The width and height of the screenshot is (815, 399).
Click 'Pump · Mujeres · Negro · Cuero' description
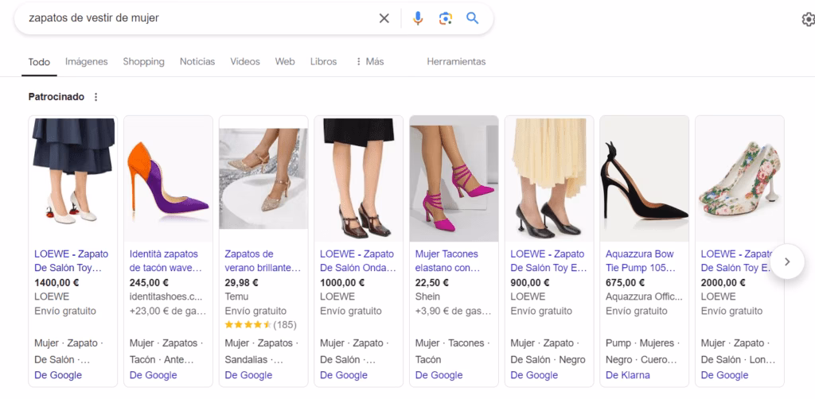click(642, 351)
